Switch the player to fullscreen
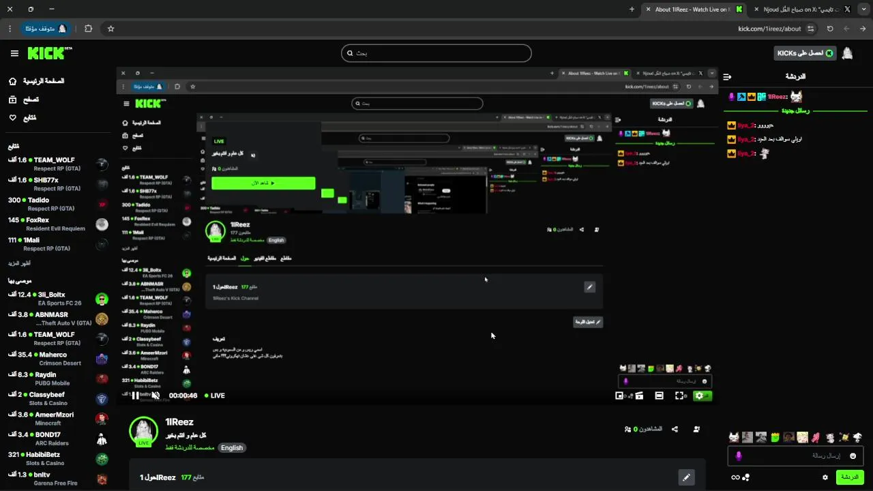This screenshot has width=873, height=491. click(680, 396)
